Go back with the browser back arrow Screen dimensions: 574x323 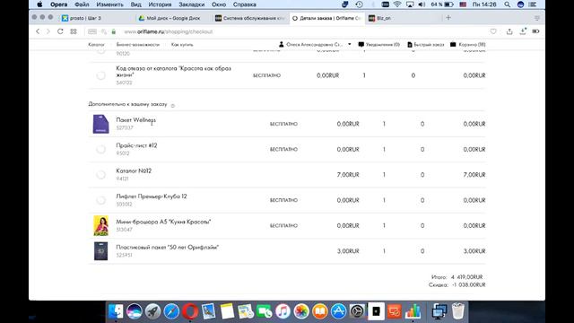click(x=38, y=31)
